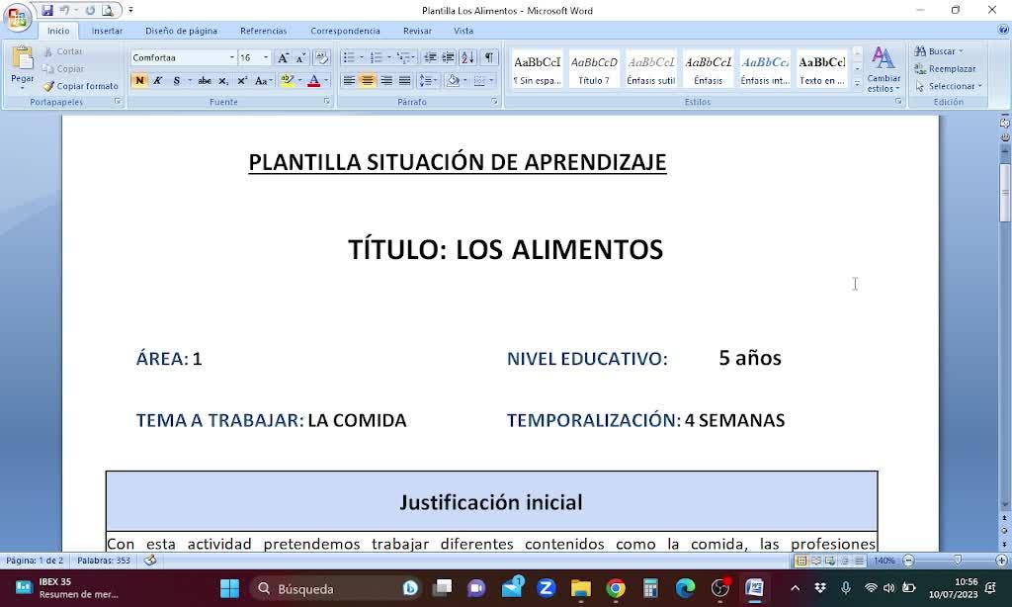Click Buscar find button
1012x607 pixels.
click(939, 51)
